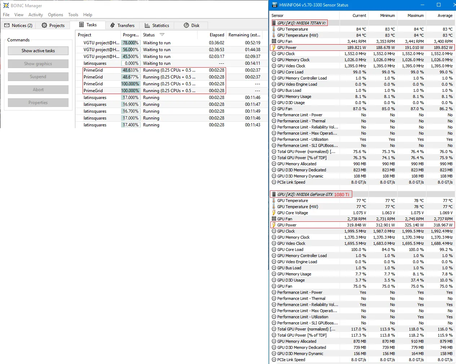Click the Maximum column header in HWiNFO64
456x364 pixels.
[411, 15]
